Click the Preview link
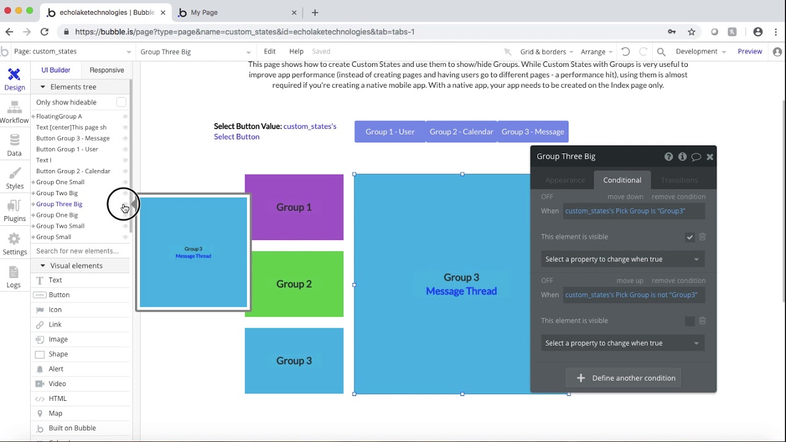Screen dimensions: 786x442 point(750,52)
